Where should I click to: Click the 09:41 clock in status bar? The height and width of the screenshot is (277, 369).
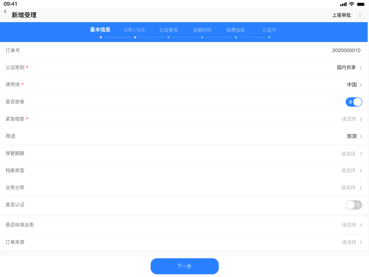click(10, 4)
